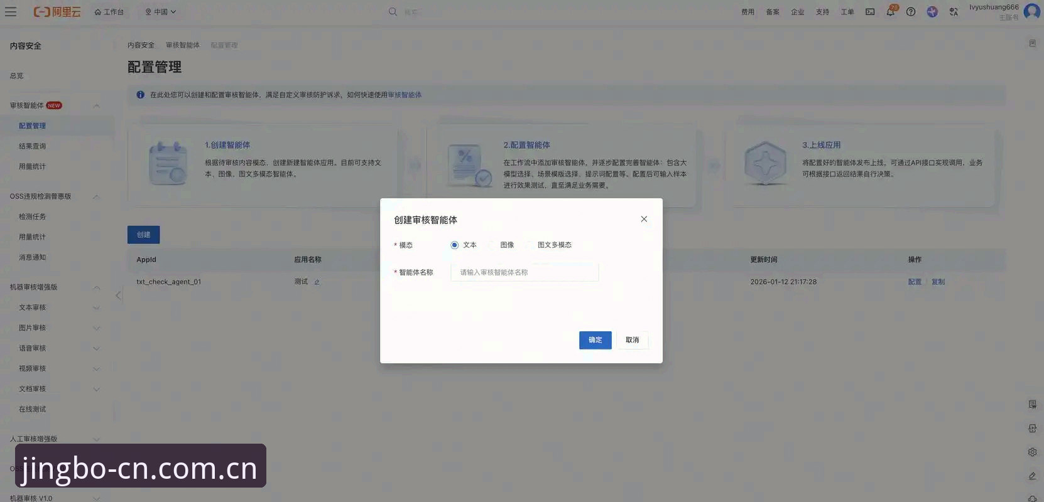Image resolution: width=1044 pixels, height=502 pixels.
Task: Open the AI assistant icon in header
Action: click(x=932, y=11)
